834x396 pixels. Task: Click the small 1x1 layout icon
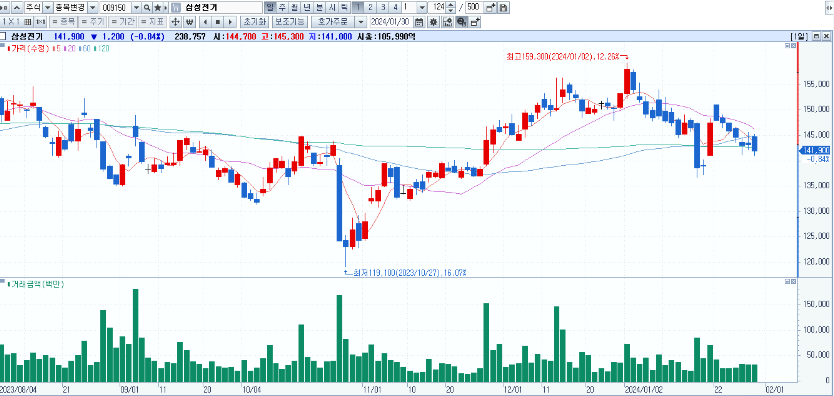click(x=41, y=22)
